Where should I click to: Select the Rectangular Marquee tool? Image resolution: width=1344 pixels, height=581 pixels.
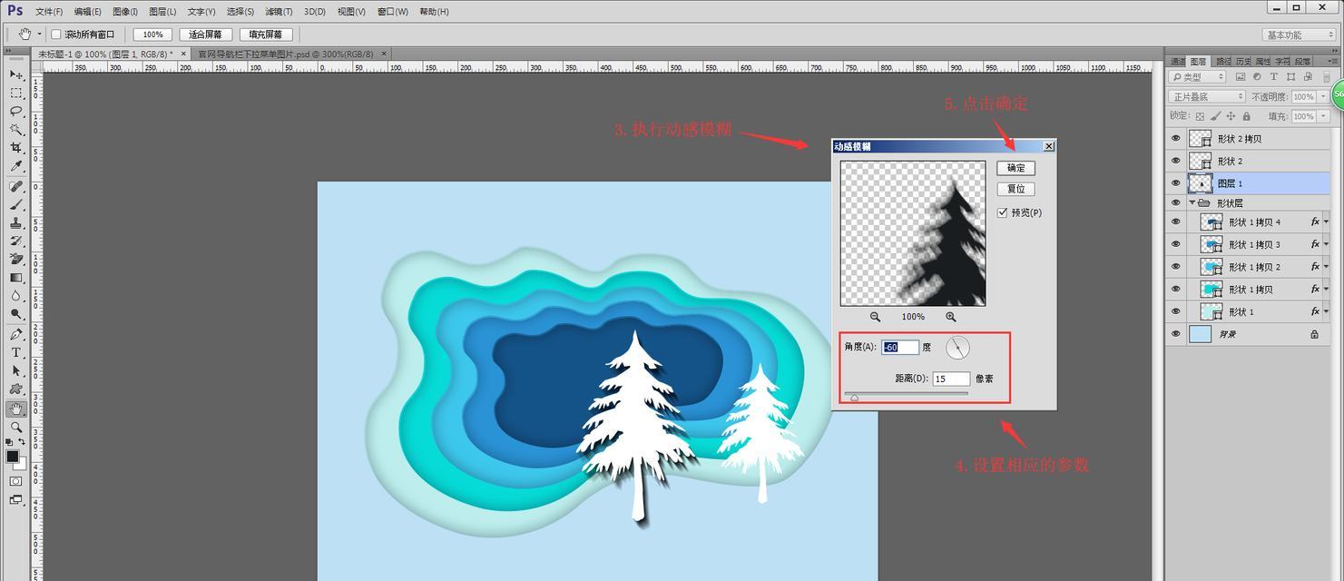(15, 93)
